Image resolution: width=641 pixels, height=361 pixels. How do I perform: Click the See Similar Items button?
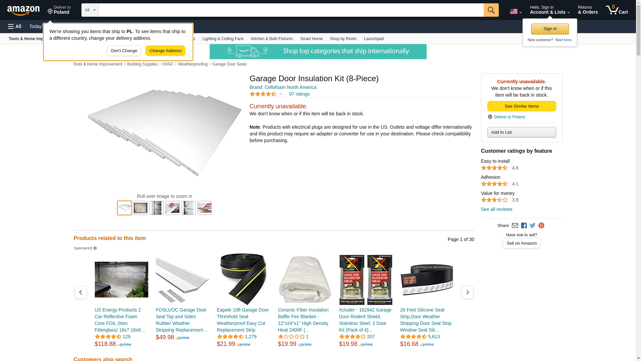point(521,106)
